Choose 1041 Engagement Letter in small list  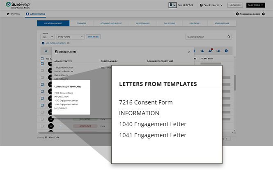click(x=66, y=104)
